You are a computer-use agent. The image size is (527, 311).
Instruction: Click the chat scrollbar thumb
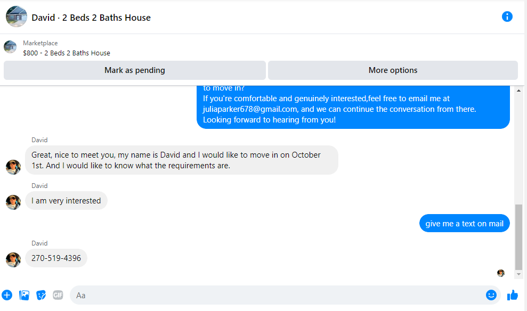[x=518, y=237]
